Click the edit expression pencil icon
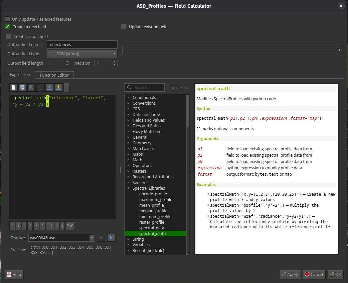This screenshot has height=283, width=348. click(31, 87)
